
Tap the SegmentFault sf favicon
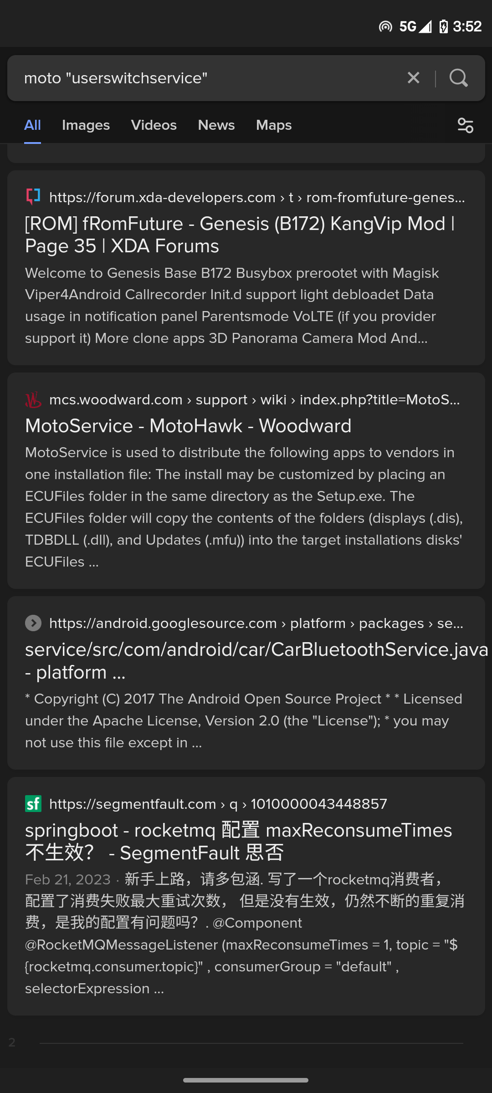[33, 804]
